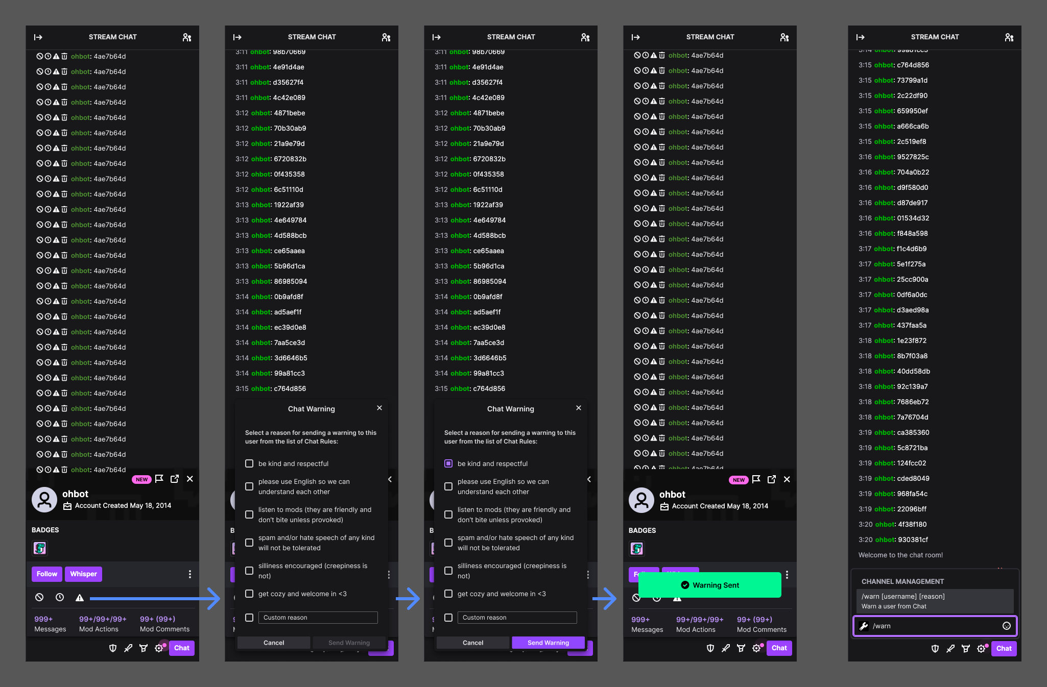Viewport: 1047px width, 687px height.
Task: Check 'get cozy and welcome in <3' in second panel
Action: (x=249, y=594)
